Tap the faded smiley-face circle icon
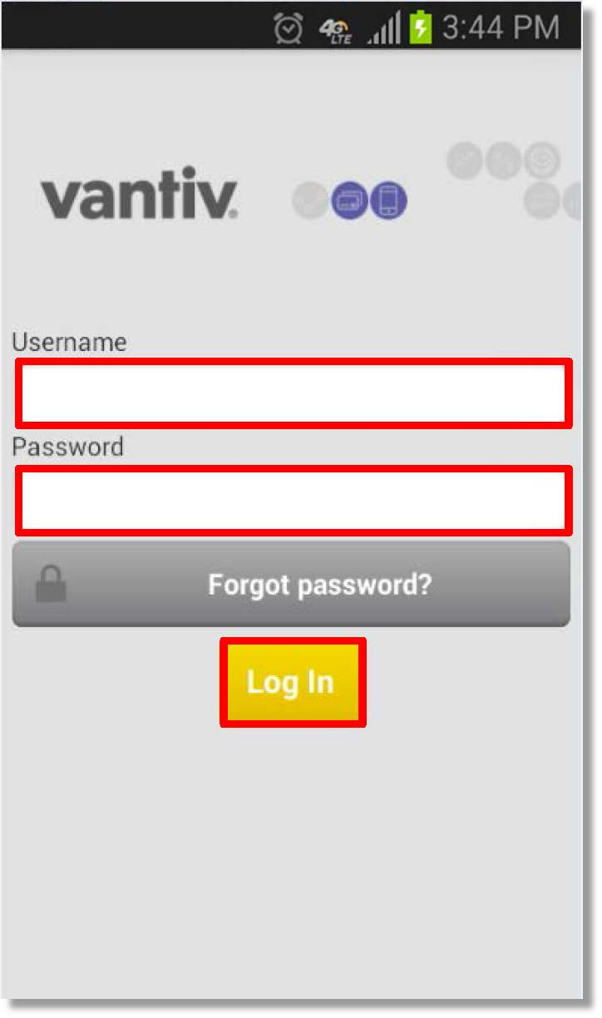This screenshot has height=1018, width=602. coord(541,161)
